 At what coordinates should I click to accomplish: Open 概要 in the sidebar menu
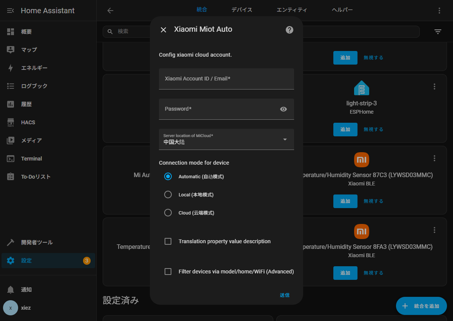coord(48,32)
